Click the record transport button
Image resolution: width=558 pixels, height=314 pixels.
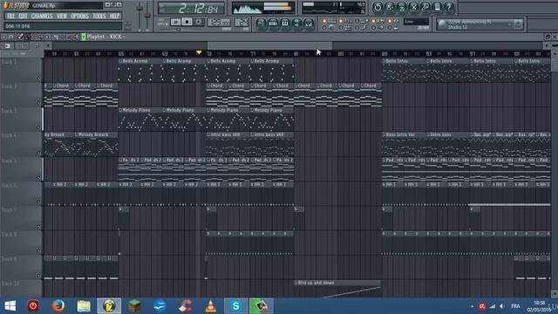[x=199, y=22]
